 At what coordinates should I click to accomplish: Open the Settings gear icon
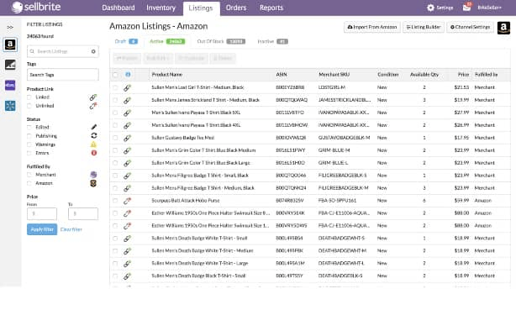(x=430, y=8)
